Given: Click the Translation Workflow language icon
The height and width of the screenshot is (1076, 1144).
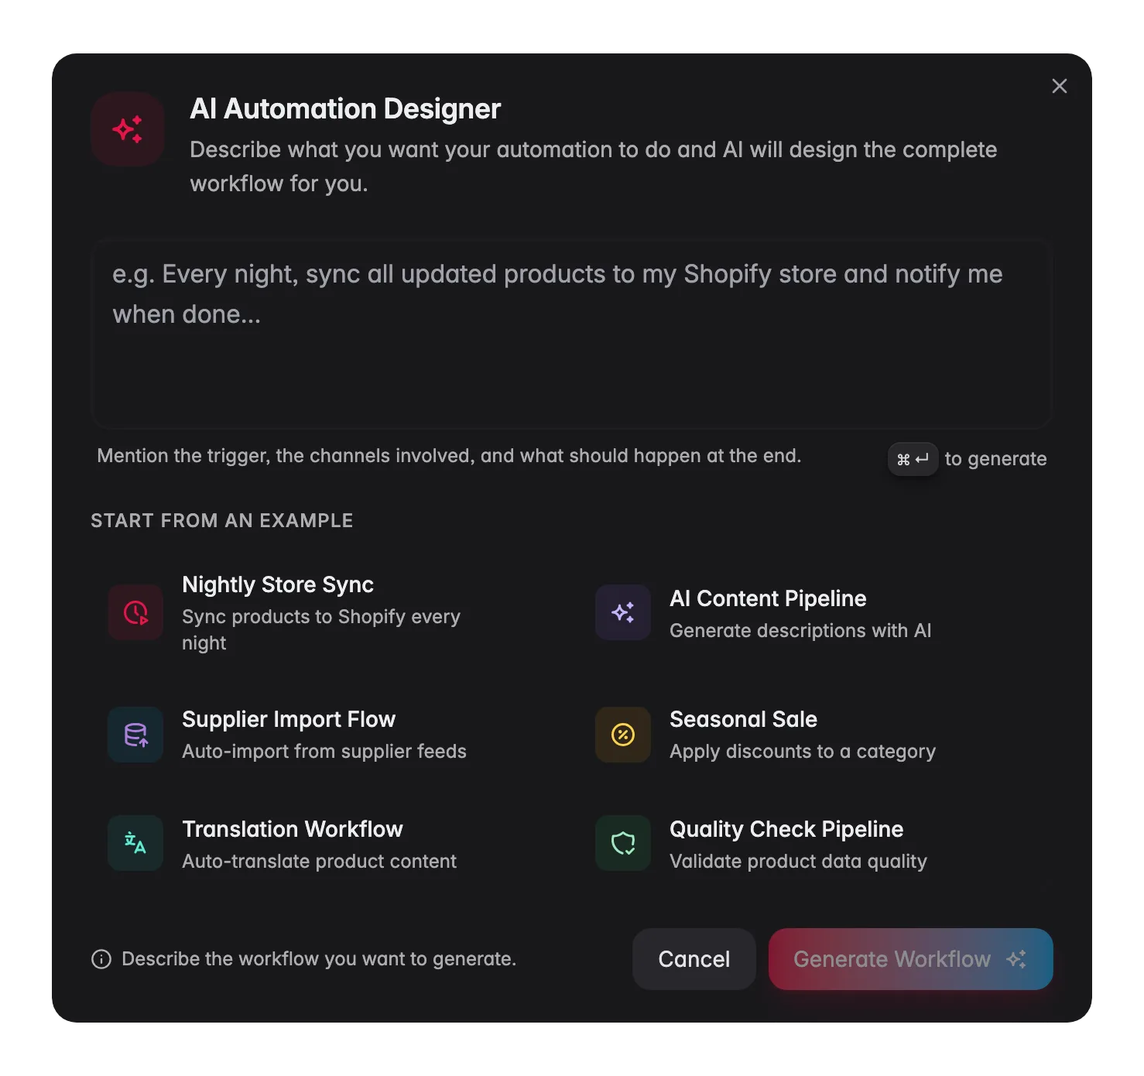Looking at the screenshot, I should [x=135, y=843].
